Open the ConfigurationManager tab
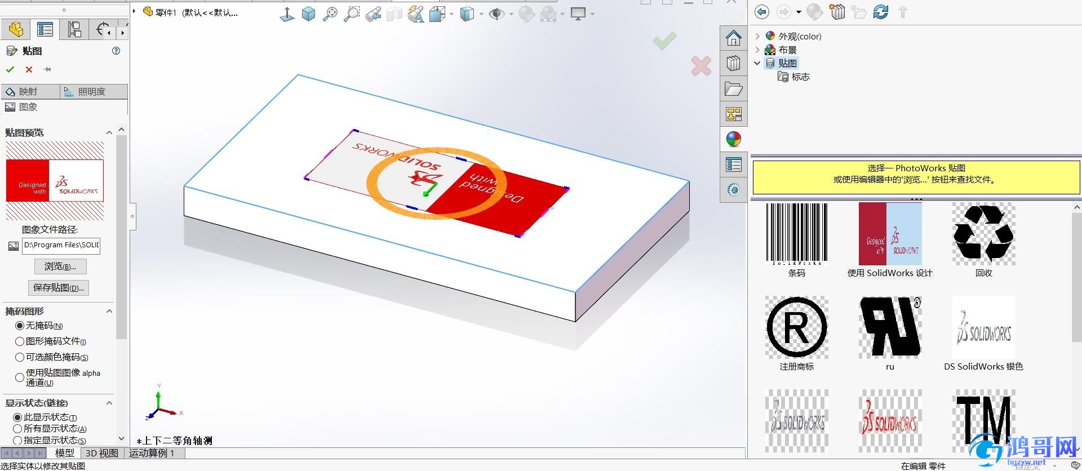Screen dimensions: 1082x471 [x=74, y=29]
